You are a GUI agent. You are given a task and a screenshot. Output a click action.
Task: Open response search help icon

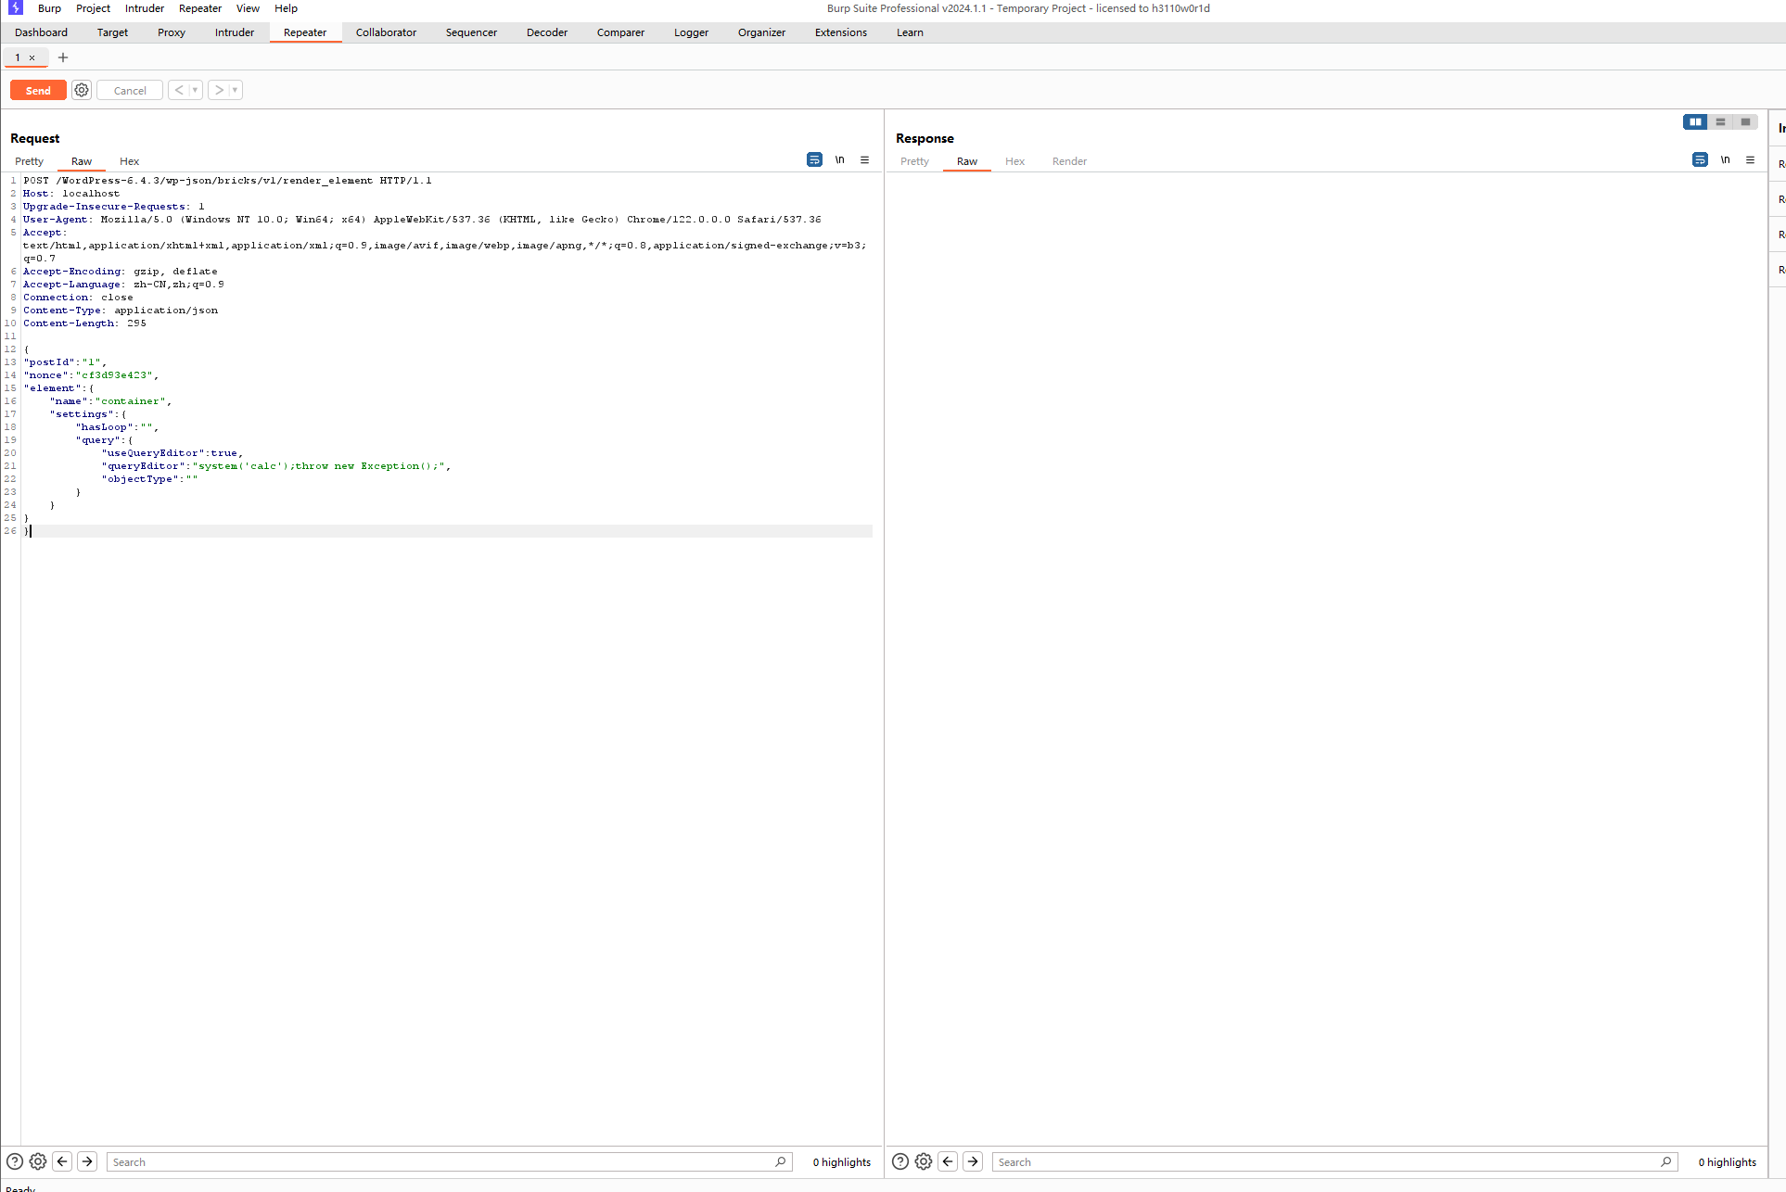click(x=899, y=1161)
